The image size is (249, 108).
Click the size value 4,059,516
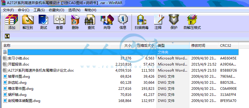pos(123,70)
